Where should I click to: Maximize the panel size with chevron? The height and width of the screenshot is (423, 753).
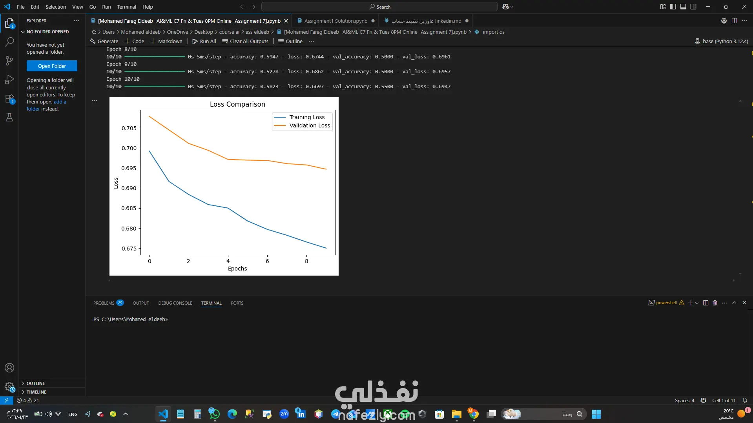[x=734, y=303]
